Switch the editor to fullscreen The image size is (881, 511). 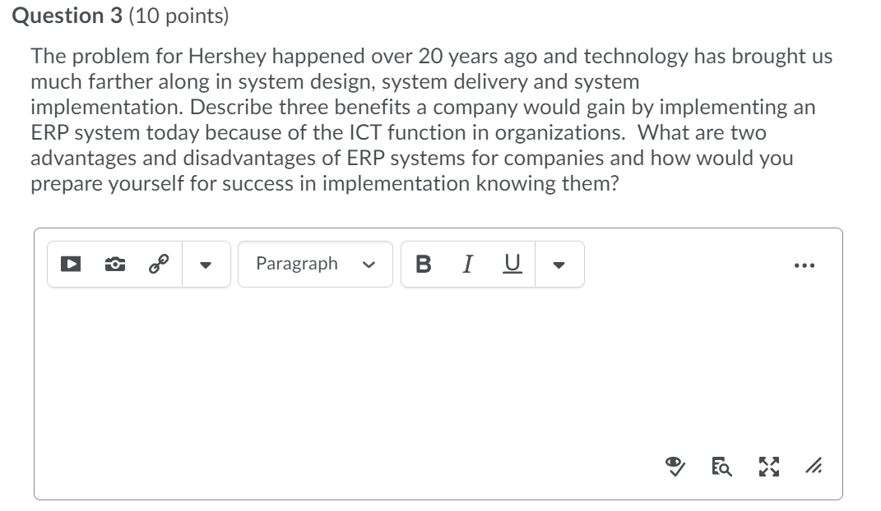click(767, 467)
